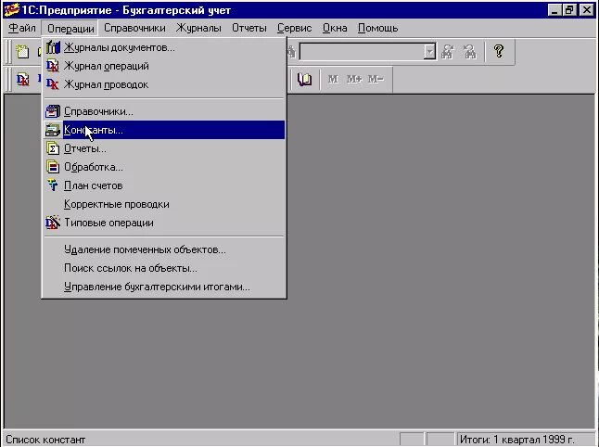Expand the search combo box dropdown arrow
599x447 pixels.
pyautogui.click(x=429, y=52)
